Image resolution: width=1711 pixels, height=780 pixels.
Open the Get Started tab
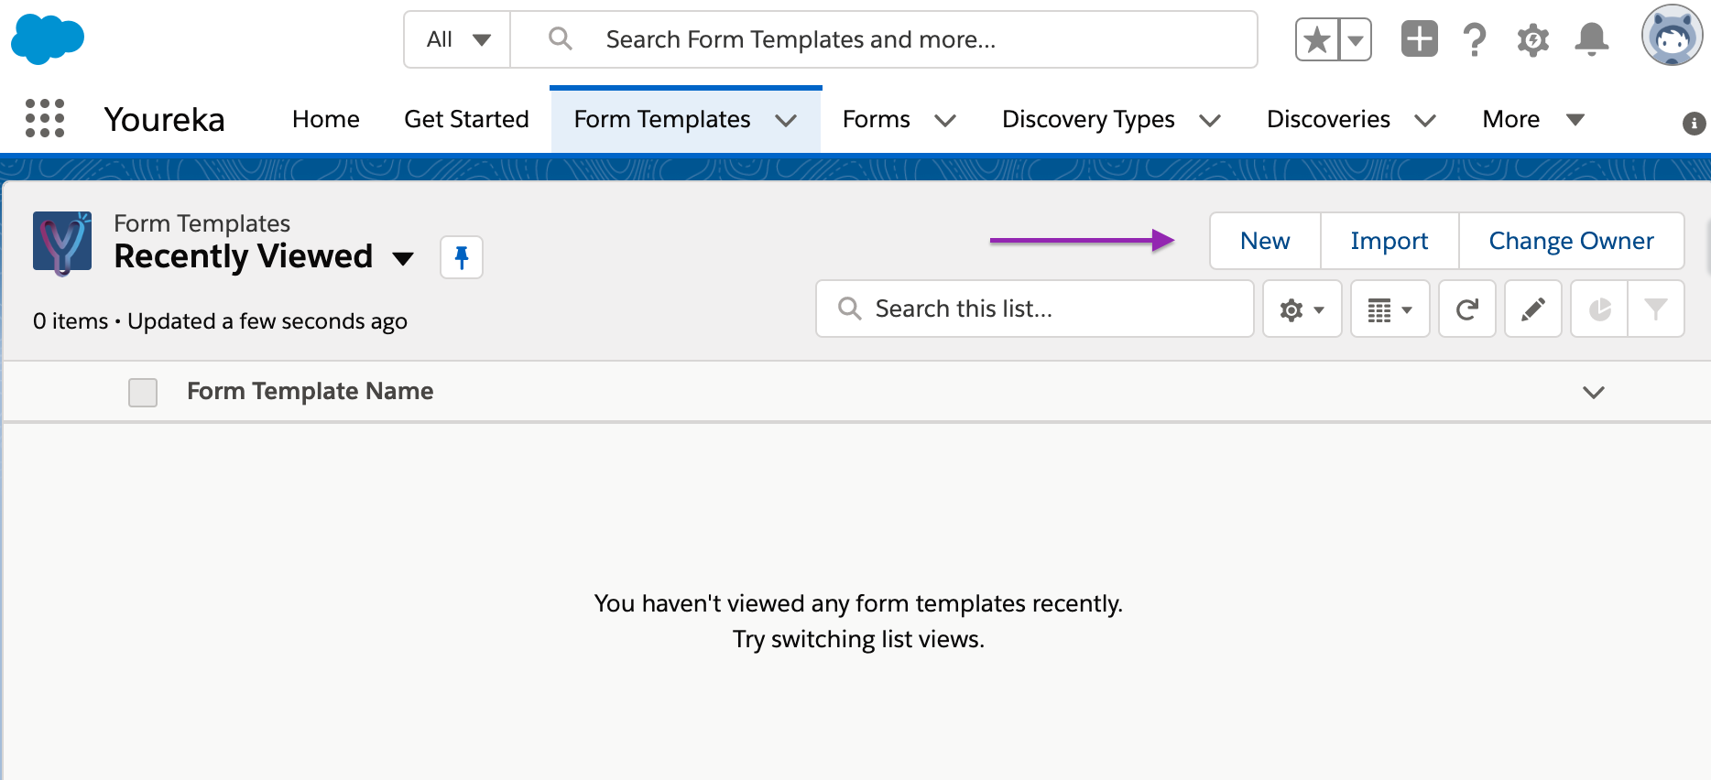(466, 119)
